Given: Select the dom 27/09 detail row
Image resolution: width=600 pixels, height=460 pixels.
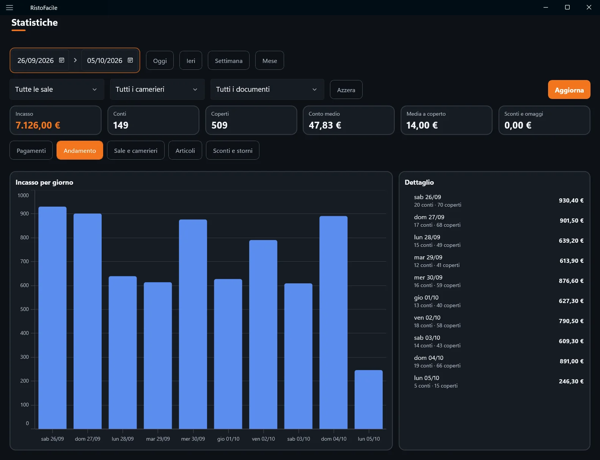Looking at the screenshot, I should (495, 221).
